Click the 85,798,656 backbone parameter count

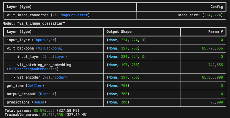coord(212,48)
